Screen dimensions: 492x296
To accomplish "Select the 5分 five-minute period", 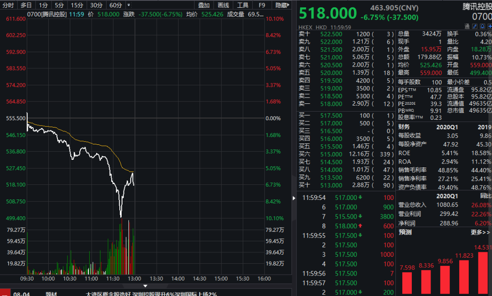I will pyautogui.click(x=59, y=5).
